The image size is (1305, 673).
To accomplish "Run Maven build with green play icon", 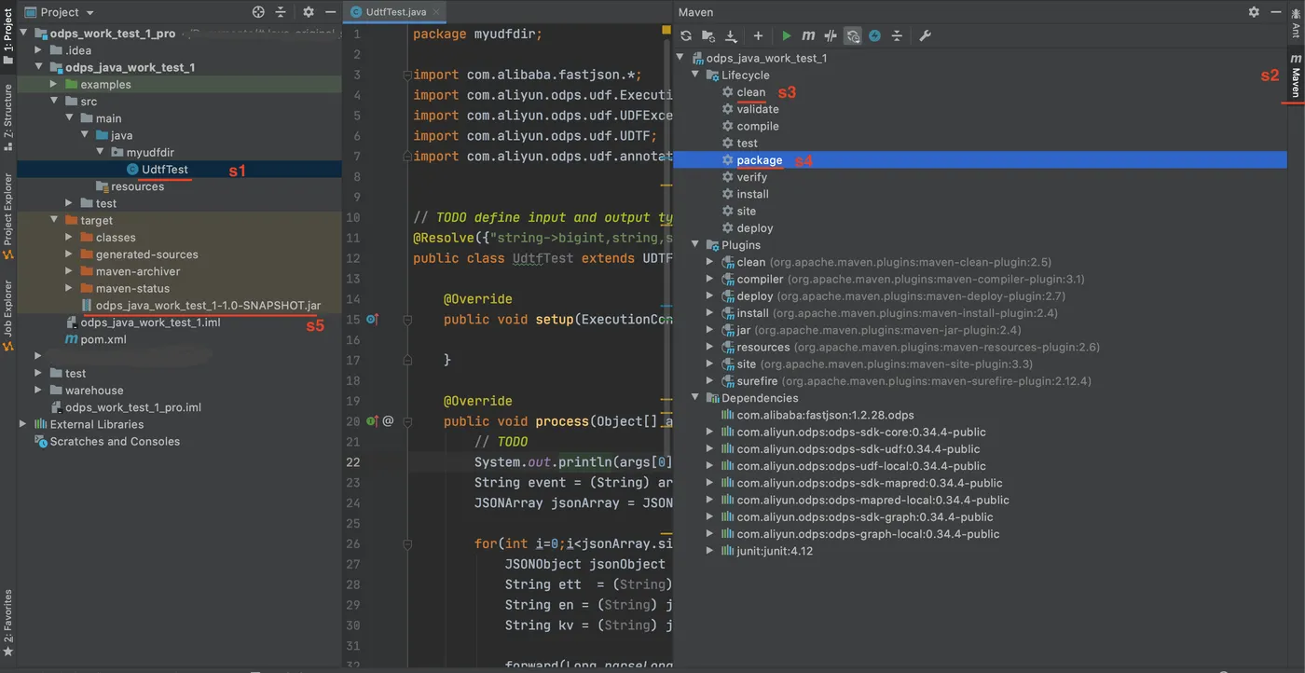I will pyautogui.click(x=787, y=35).
